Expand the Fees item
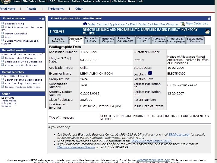The height and width of the screenshot is (163, 217). [x=2, y=37]
